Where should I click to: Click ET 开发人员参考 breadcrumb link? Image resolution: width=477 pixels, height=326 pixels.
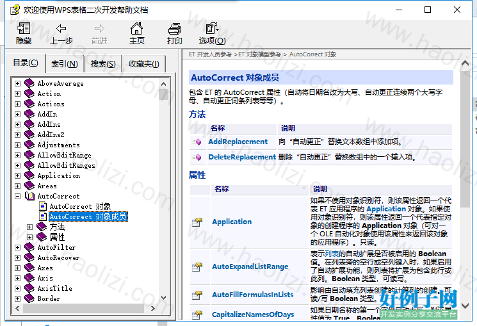click(x=210, y=54)
